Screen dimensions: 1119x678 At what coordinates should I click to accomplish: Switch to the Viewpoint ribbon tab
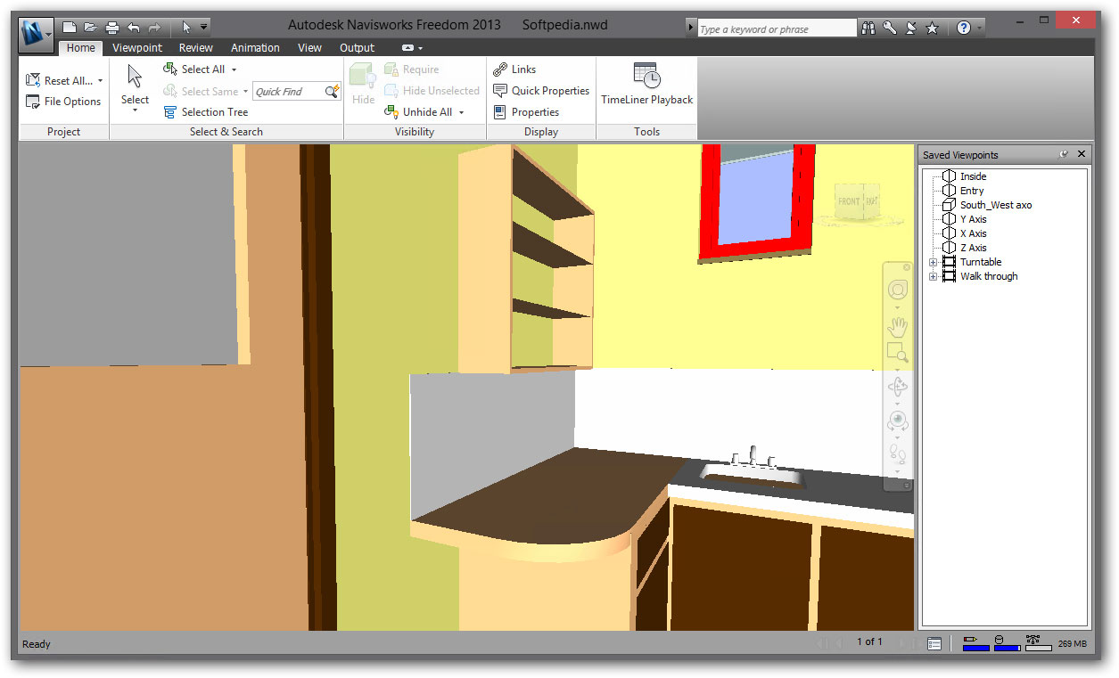coord(137,48)
